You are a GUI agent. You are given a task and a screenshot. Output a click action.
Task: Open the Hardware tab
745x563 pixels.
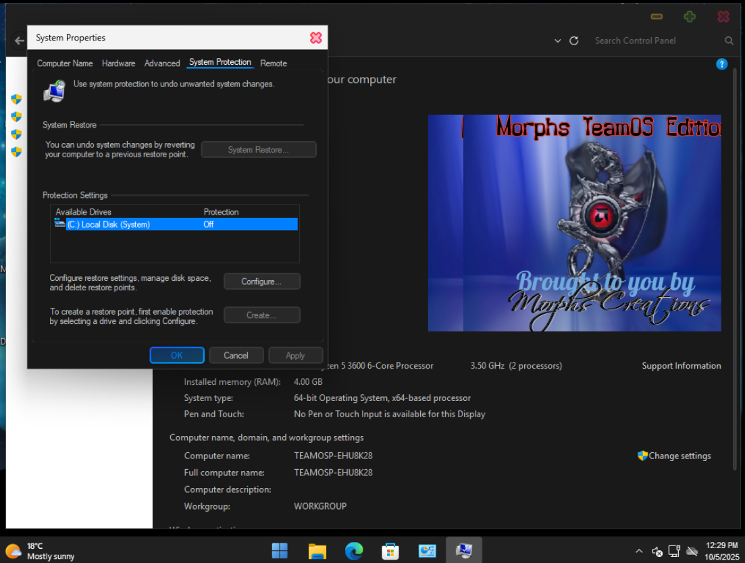118,63
